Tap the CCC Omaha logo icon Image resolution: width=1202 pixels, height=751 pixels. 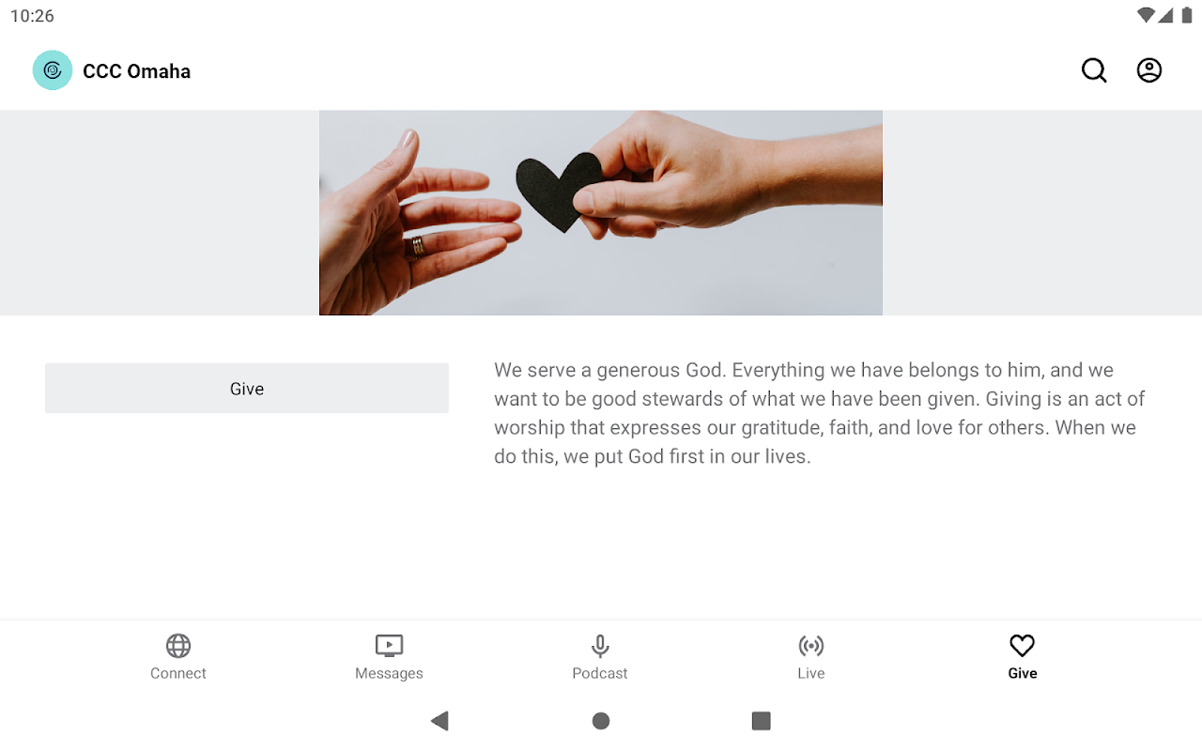(x=53, y=70)
